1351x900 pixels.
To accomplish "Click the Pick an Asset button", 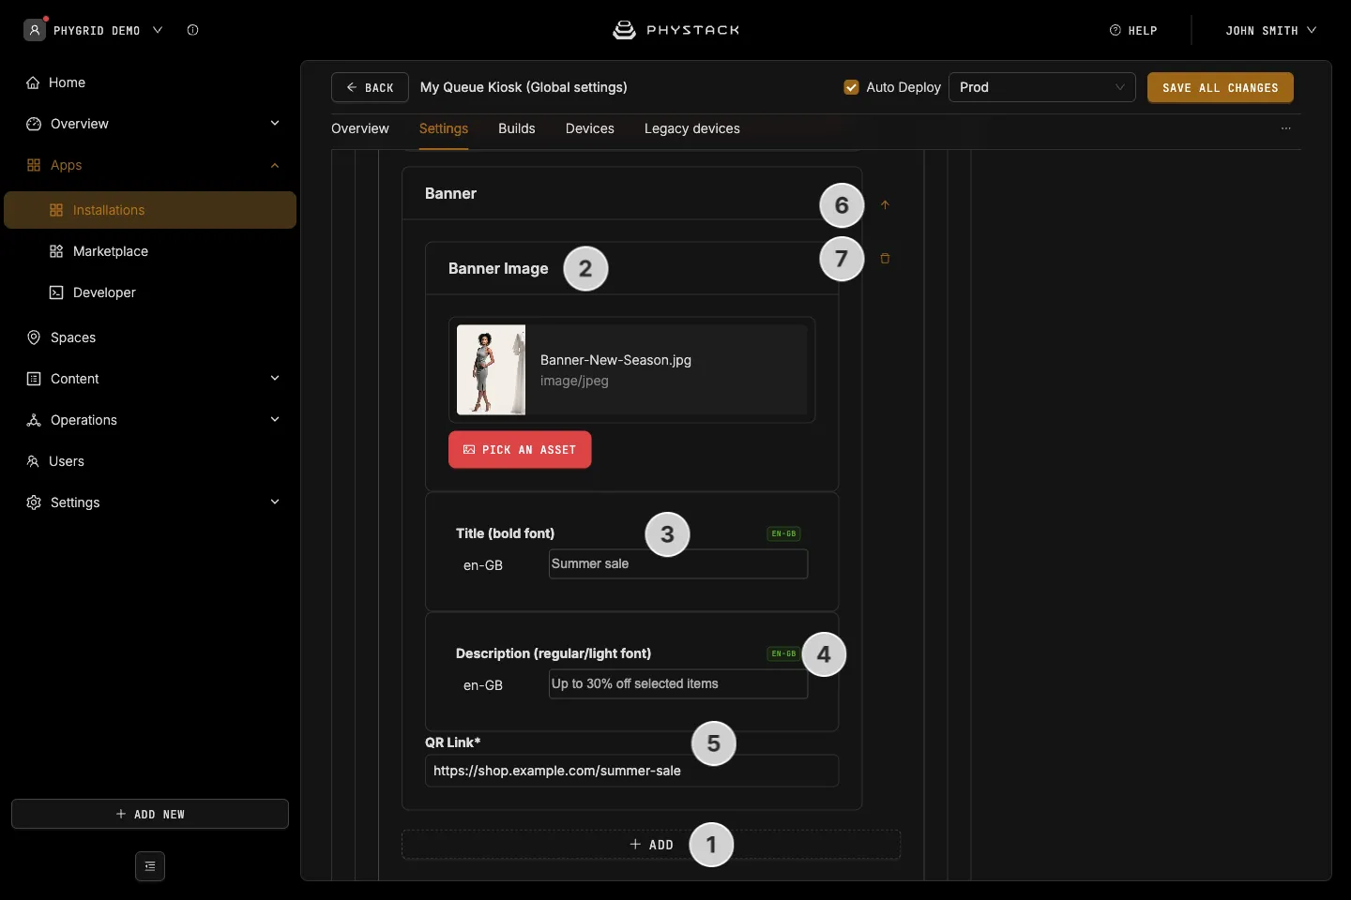I will pos(520,450).
